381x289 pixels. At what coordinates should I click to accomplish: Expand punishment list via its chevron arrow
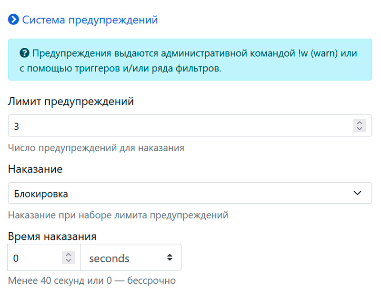358,193
